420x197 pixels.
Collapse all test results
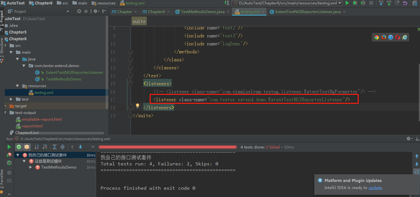(x=63, y=147)
